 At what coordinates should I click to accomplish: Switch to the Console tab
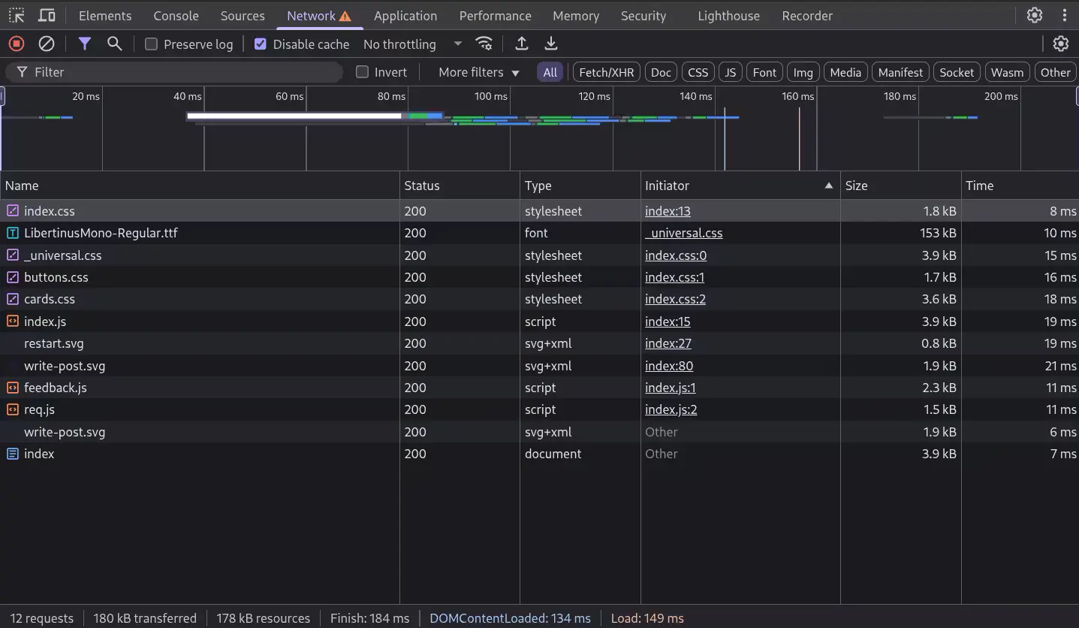175,15
